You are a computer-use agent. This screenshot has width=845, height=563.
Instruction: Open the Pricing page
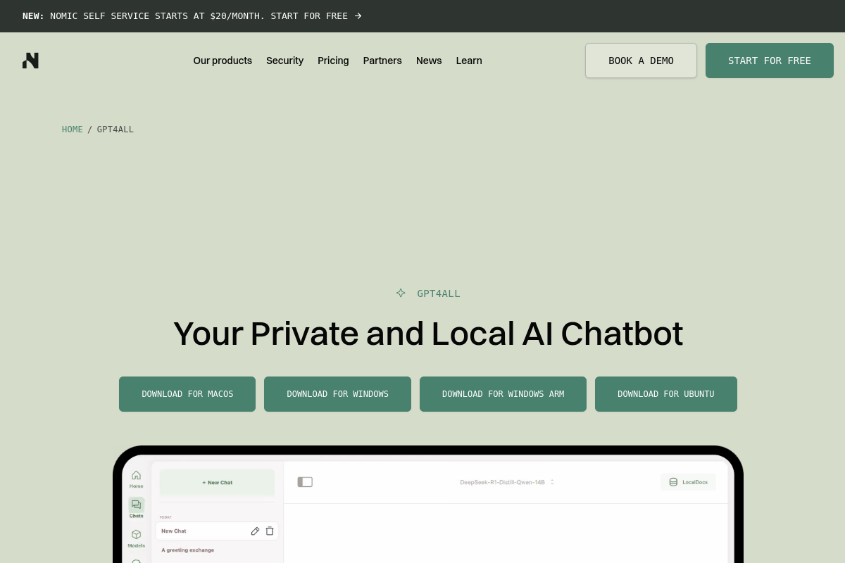click(333, 61)
